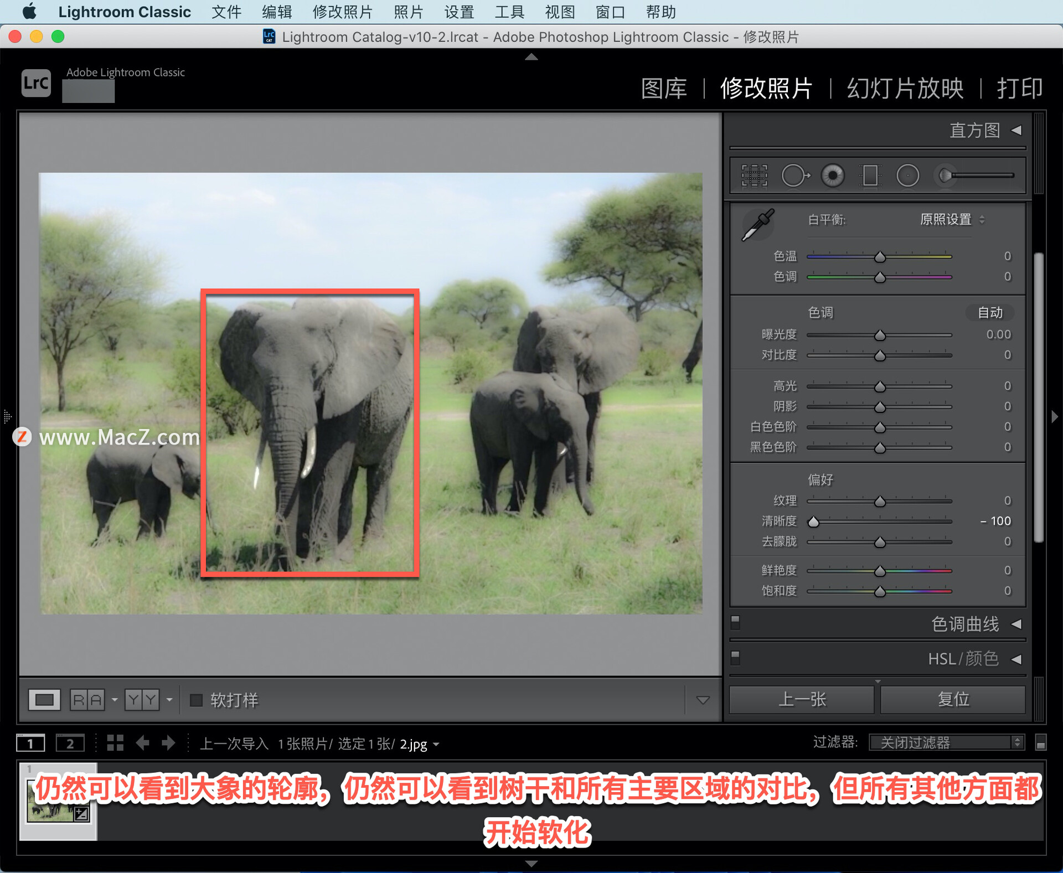The height and width of the screenshot is (873, 1063).
Task: Pick the White Balance eyedropper
Action: pyautogui.click(x=757, y=225)
